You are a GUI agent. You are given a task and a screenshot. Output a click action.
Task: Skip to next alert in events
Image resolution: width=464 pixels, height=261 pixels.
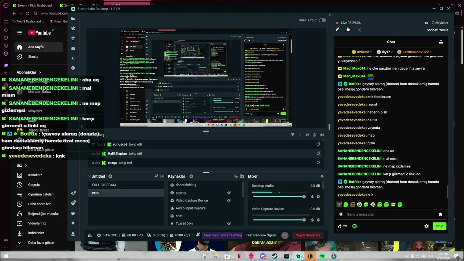click(x=307, y=135)
